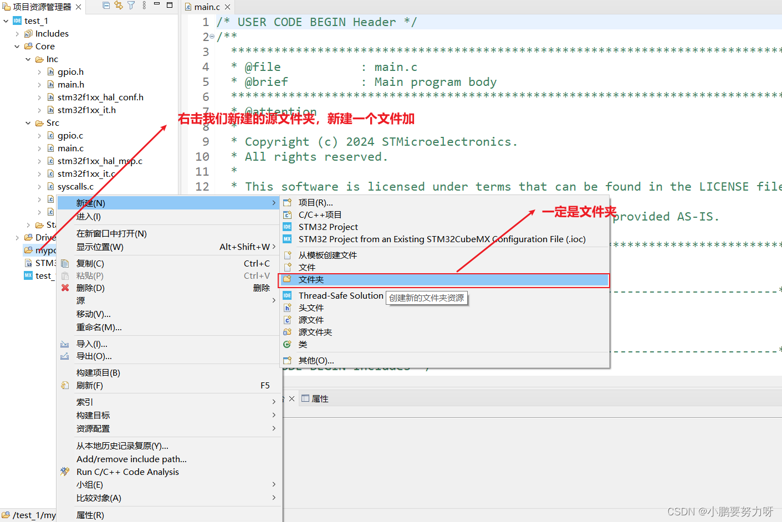Select stm32f1xx_hal_msp.c source file

pos(100,161)
